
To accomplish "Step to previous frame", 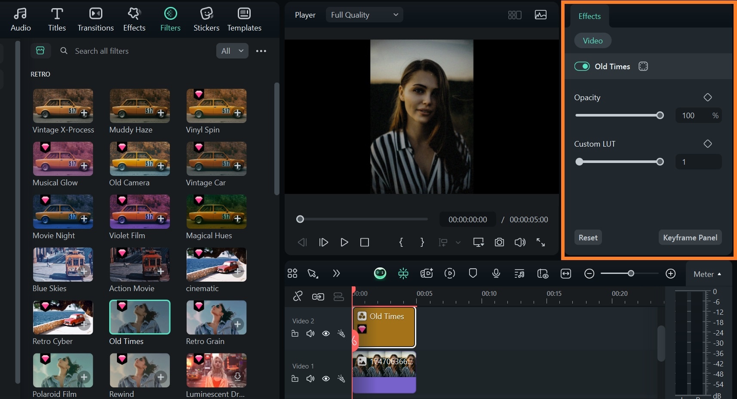I will 302,242.
